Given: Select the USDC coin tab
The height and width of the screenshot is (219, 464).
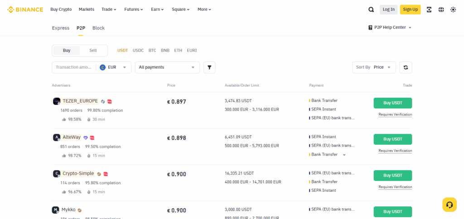Looking at the screenshot, I should click(138, 51).
